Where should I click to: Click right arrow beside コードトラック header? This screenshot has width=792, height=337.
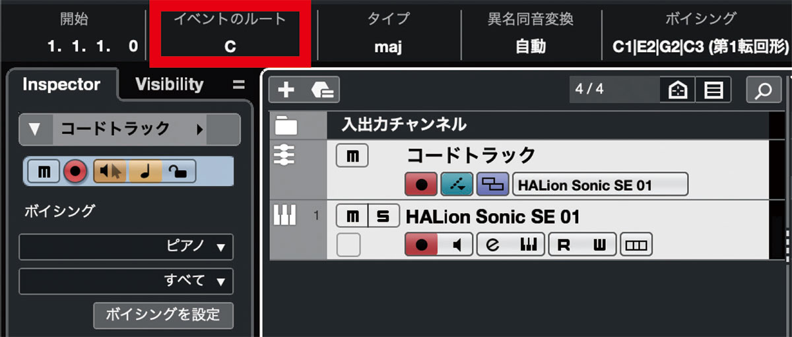[x=200, y=129]
